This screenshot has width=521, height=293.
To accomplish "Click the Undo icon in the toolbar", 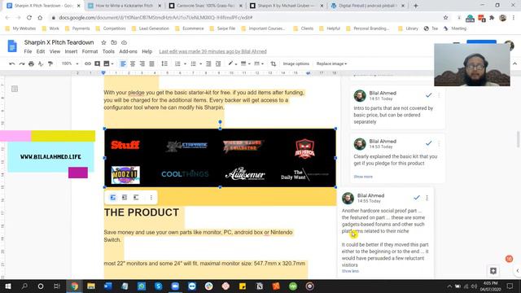I will click(x=12, y=63).
